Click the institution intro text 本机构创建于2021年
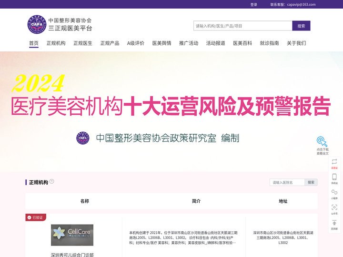 [x=183, y=237]
